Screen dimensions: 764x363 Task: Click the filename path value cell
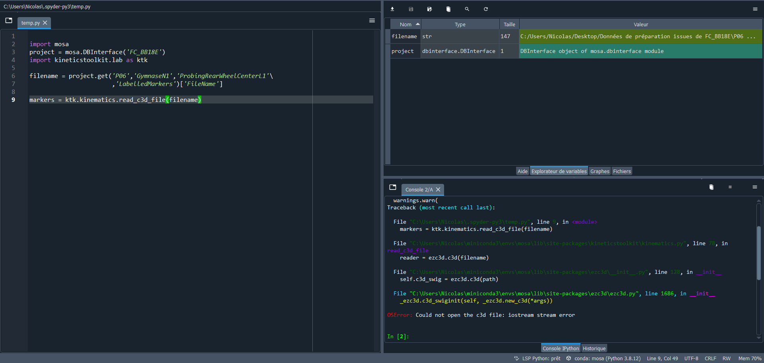point(641,36)
